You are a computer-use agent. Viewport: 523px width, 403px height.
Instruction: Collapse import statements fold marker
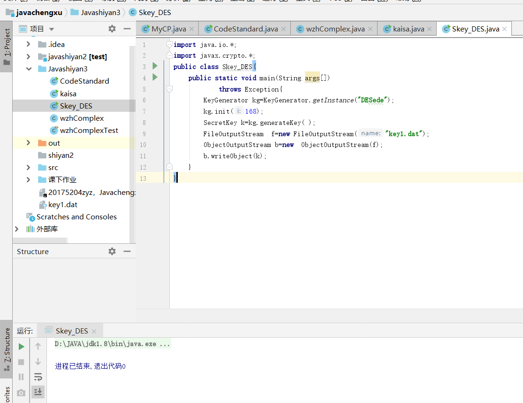[169, 45]
